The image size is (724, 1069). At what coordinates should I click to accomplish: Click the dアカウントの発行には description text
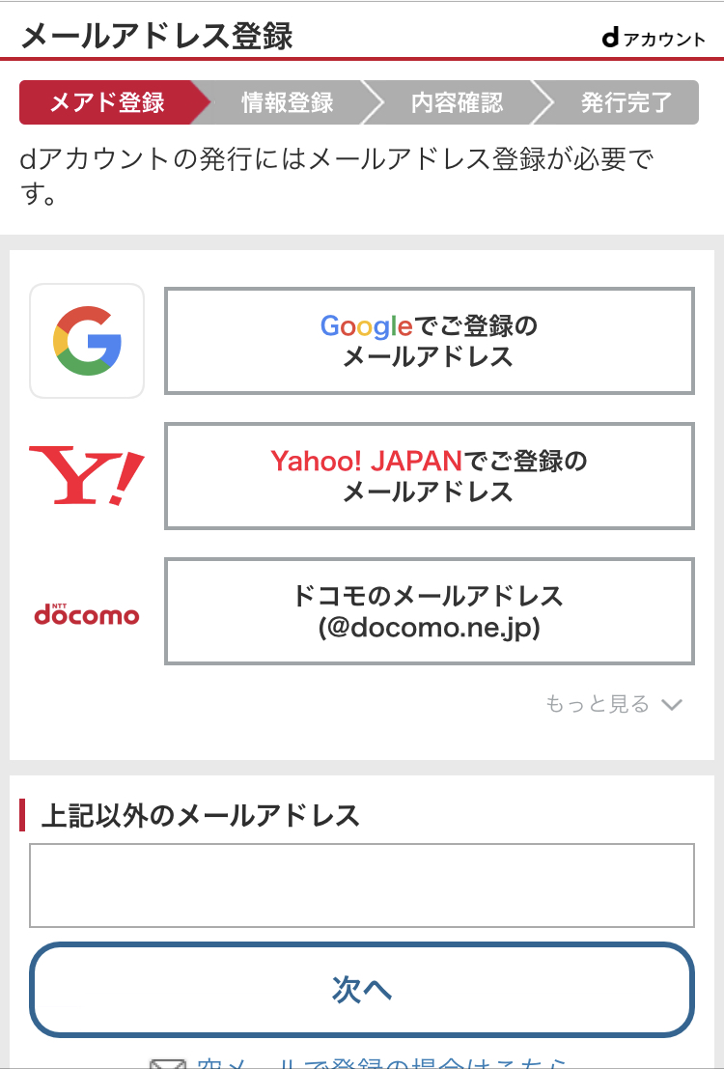point(337,177)
